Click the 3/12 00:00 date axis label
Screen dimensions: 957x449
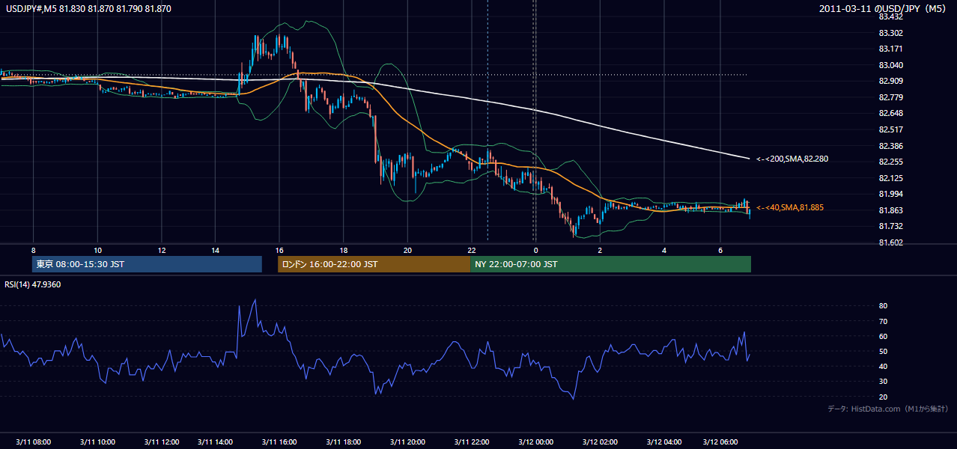click(x=536, y=442)
